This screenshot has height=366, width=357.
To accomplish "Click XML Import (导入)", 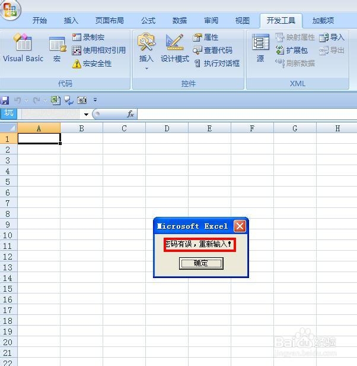I will (332, 37).
